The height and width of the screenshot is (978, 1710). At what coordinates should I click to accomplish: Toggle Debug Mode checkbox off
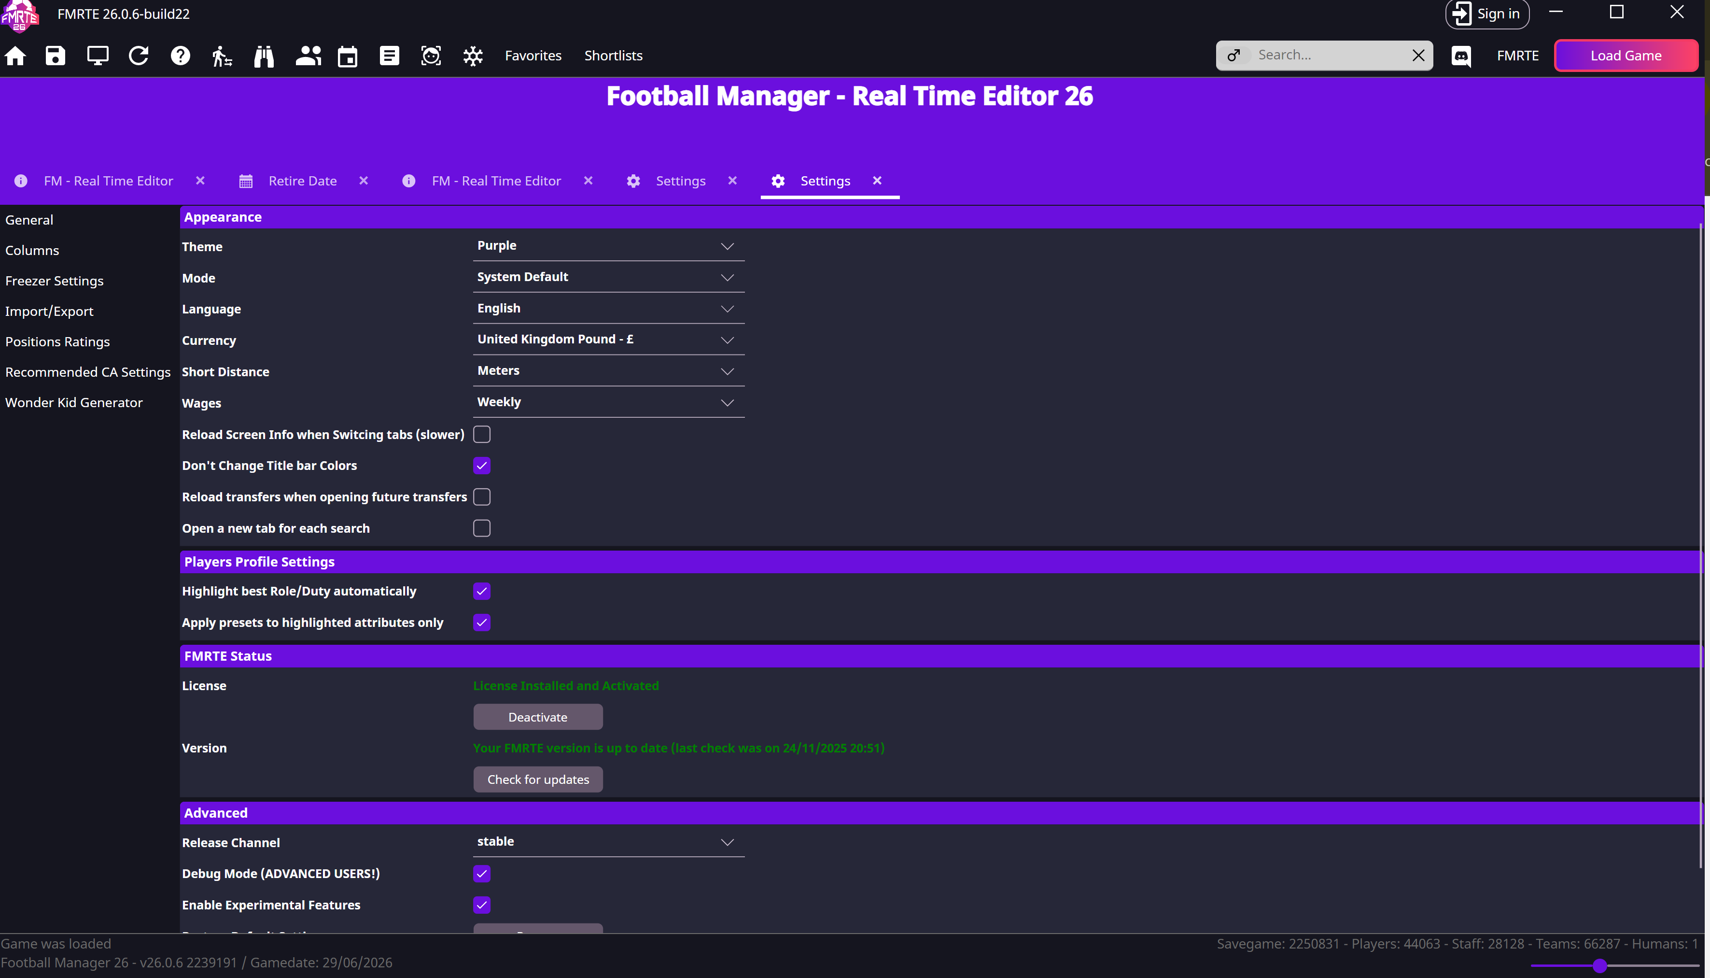[481, 873]
